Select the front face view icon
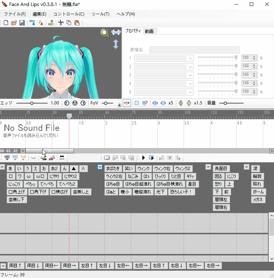274x278 pixels. (75, 103)
